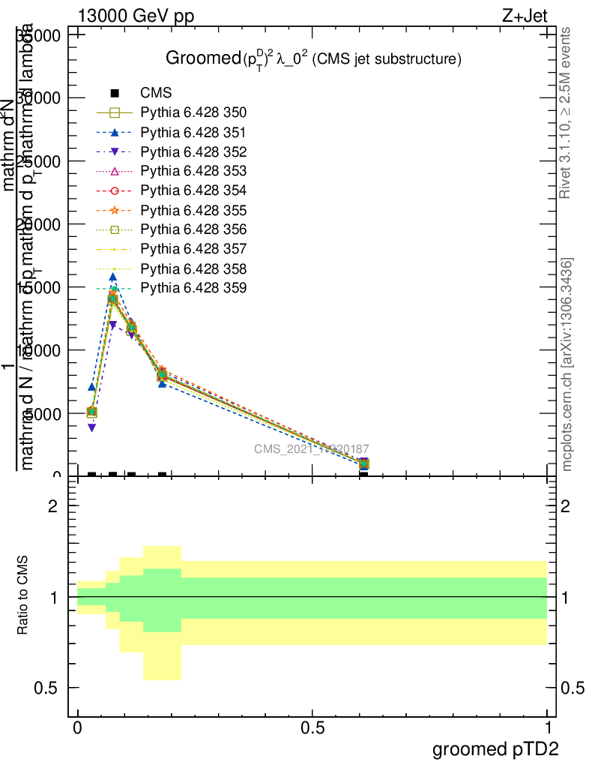This screenshot has width=589, height=768.
Task: Click the lowest purple triangle data point
Action: (91, 427)
